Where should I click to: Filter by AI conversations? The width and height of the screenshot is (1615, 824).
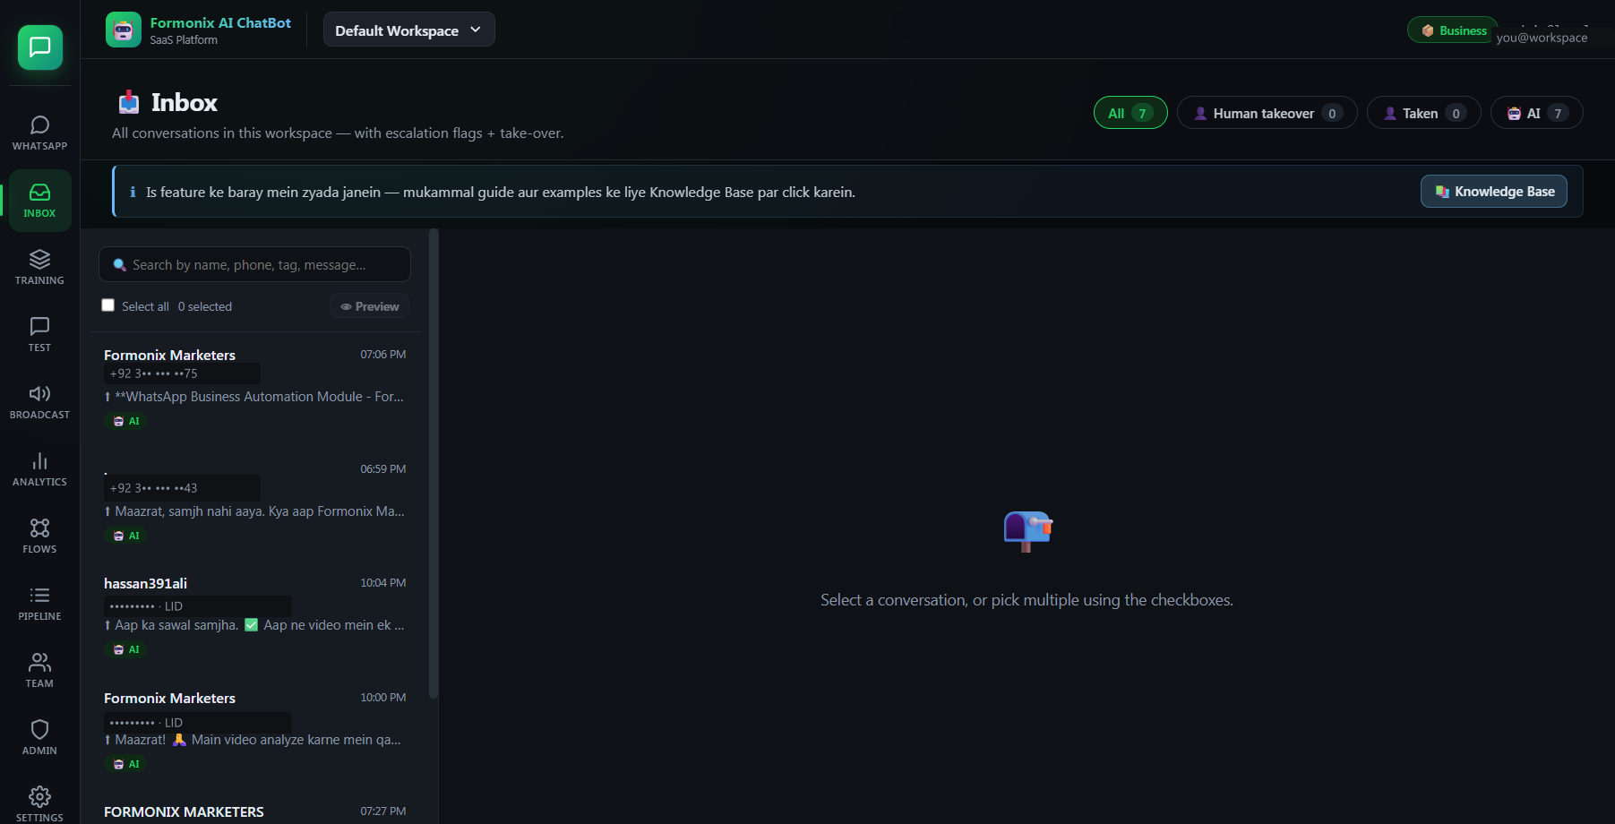1536,113
